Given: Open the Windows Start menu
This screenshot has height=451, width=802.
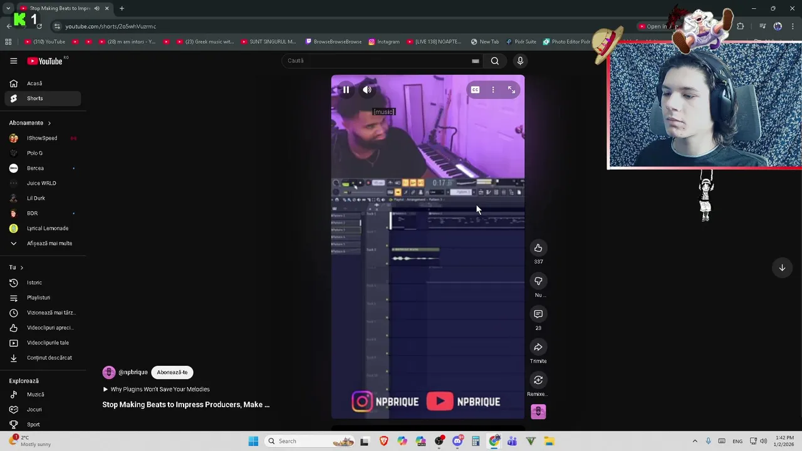Looking at the screenshot, I should coord(253,441).
